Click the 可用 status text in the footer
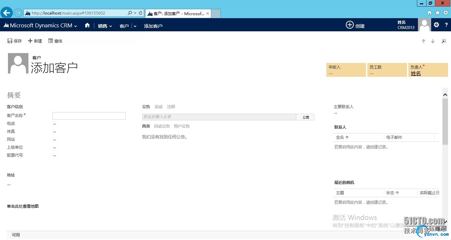This screenshot has width=451, height=240. 16,235
